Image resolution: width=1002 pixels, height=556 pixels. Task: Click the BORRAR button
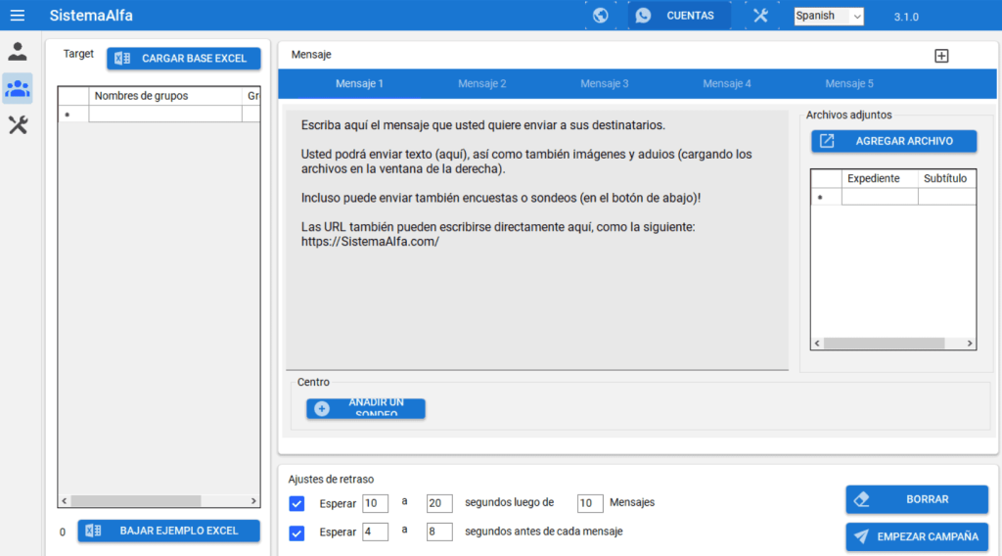(917, 499)
